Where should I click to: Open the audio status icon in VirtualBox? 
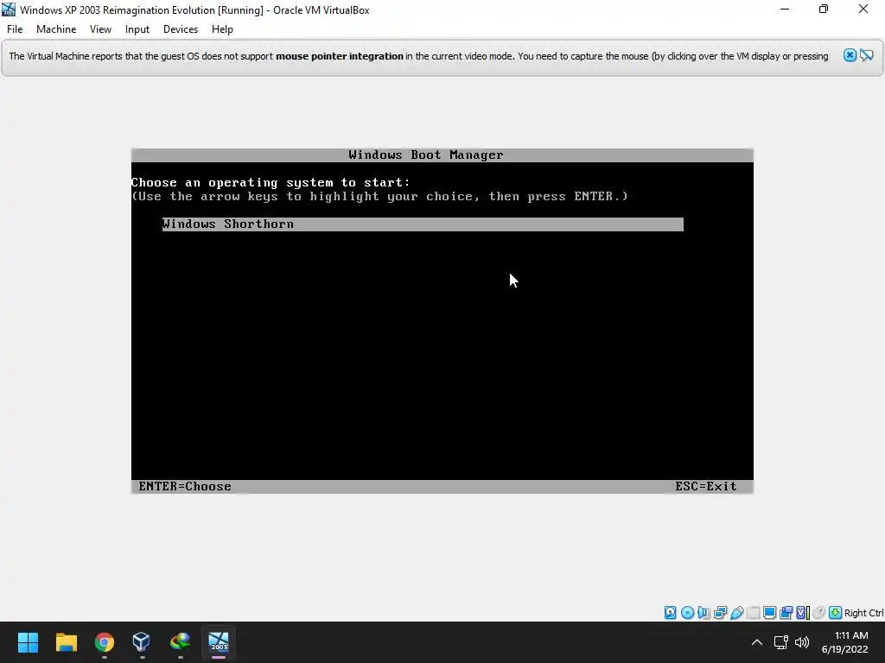point(704,613)
